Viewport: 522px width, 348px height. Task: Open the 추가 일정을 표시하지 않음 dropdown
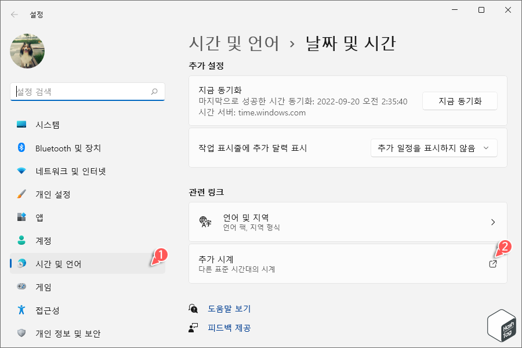tap(434, 148)
